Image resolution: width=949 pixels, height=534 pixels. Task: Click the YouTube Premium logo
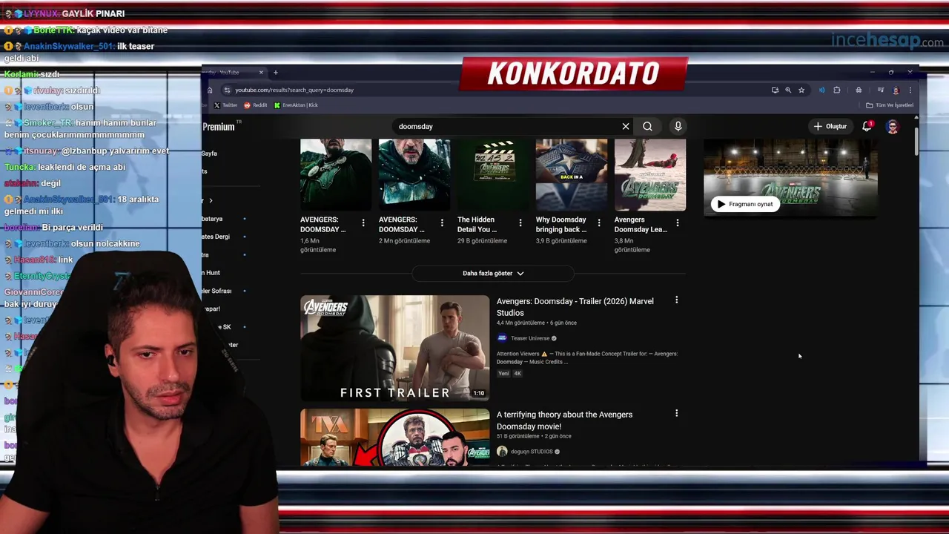click(218, 127)
